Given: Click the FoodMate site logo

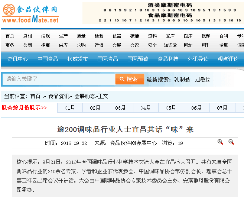Looking at the screenshot, I should (x=30, y=14).
